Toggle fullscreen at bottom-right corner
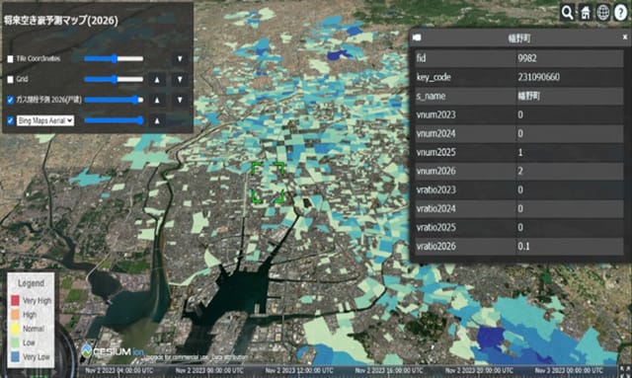Image resolution: width=632 pixels, height=378 pixels. tap(625, 371)
